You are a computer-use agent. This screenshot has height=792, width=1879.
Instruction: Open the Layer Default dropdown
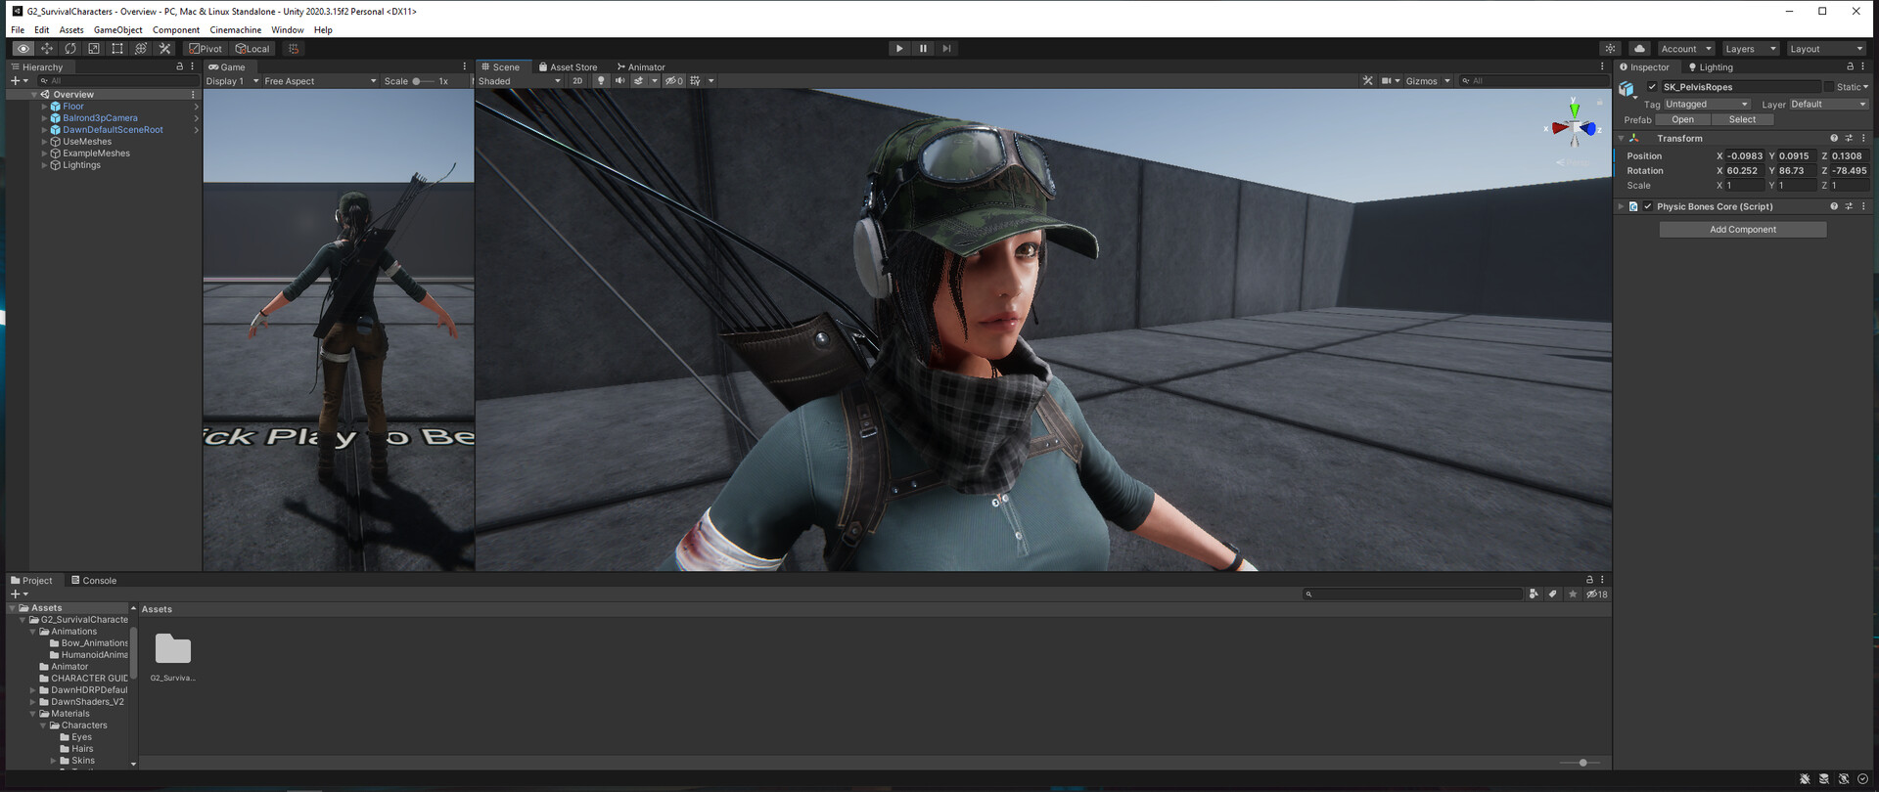1828,104
